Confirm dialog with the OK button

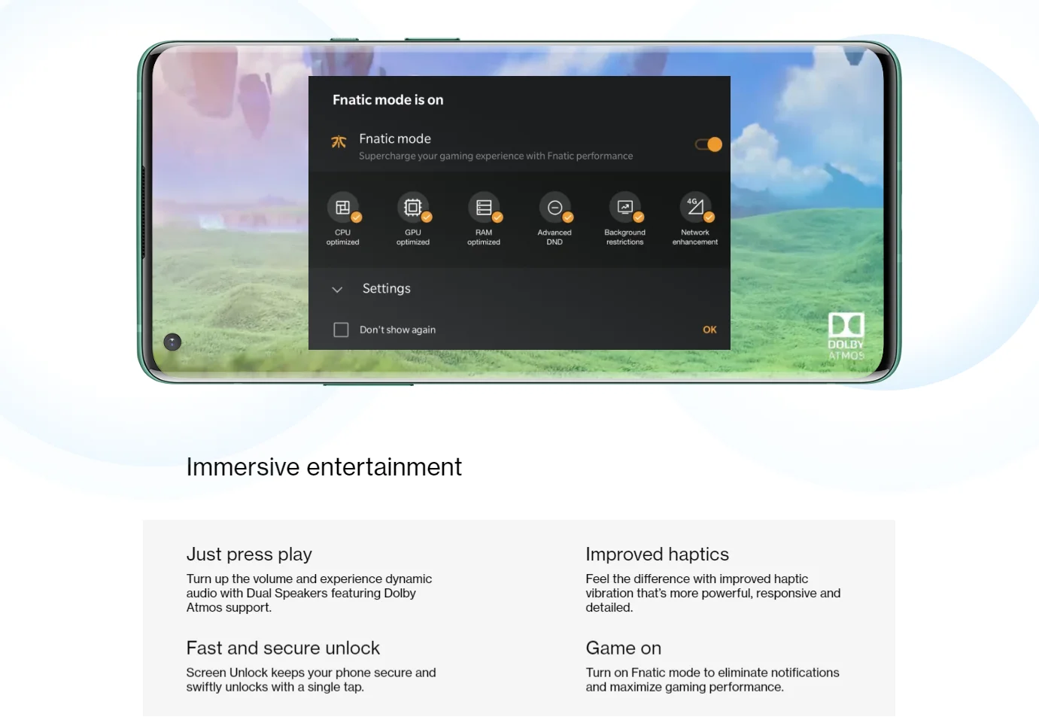tap(709, 330)
